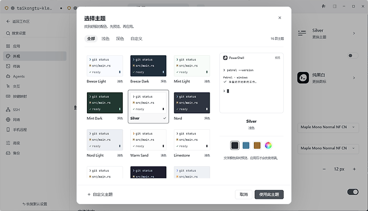Increase font size with the plus button
This screenshot has width=368, height=211.
click(x=354, y=169)
